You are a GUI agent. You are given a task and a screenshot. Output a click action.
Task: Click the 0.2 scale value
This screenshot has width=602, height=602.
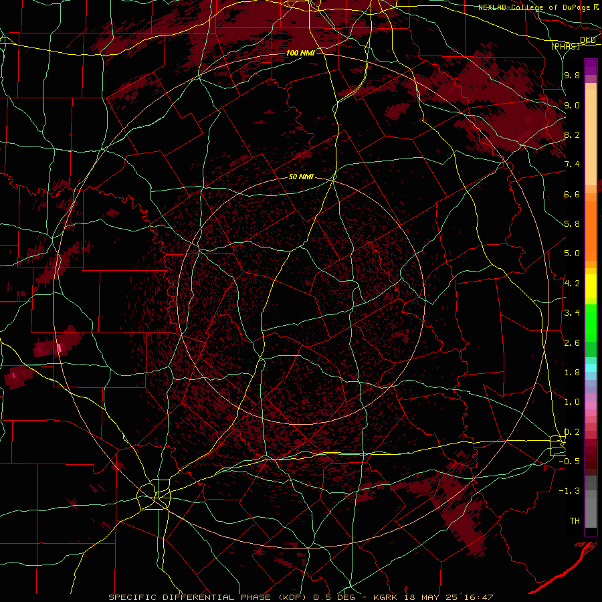coord(572,431)
